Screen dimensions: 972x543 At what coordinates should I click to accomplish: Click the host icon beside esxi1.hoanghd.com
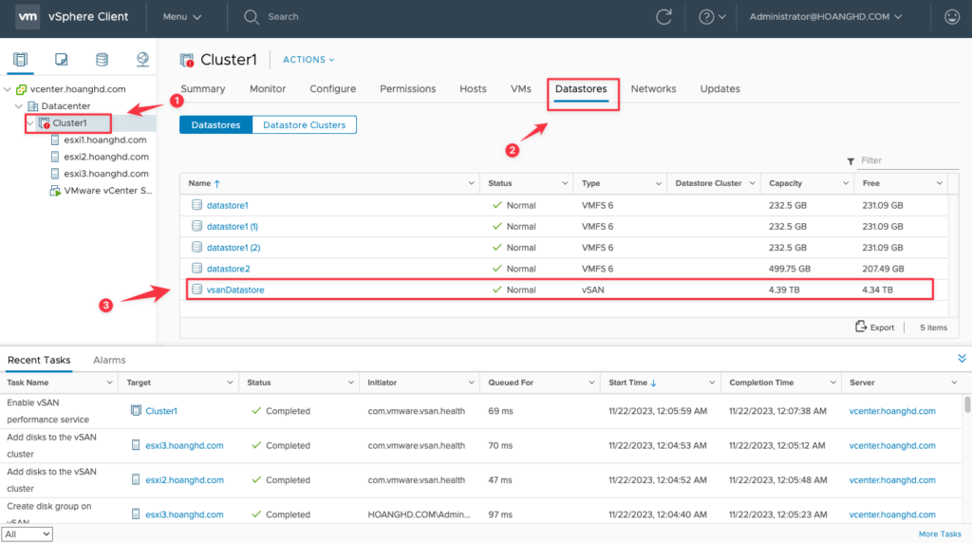[x=55, y=140]
